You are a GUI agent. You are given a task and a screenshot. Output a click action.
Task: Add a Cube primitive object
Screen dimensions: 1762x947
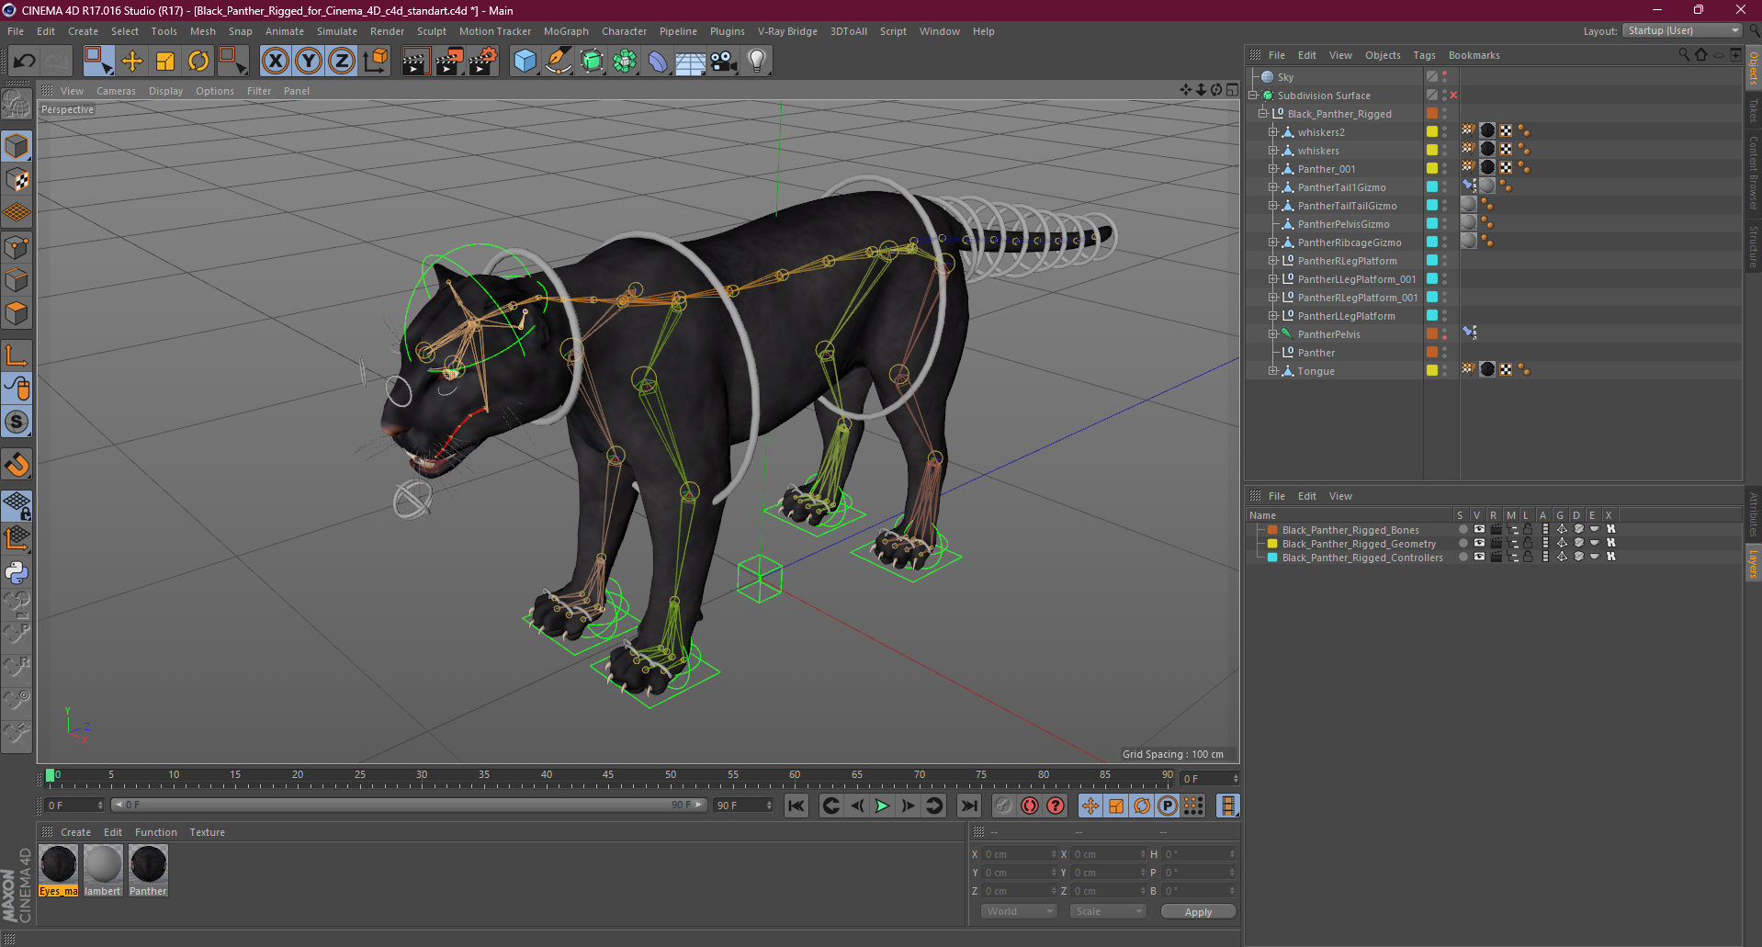(x=525, y=62)
